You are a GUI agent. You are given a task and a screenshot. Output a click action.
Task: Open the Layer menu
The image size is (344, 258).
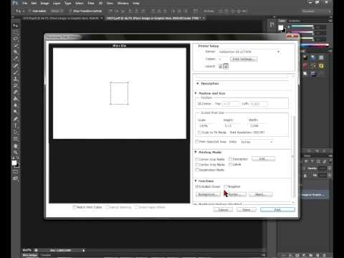coord(57,4)
